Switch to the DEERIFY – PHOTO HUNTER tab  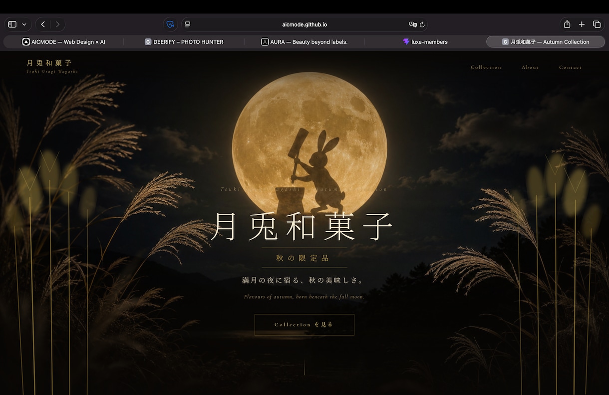(x=184, y=42)
